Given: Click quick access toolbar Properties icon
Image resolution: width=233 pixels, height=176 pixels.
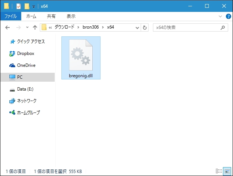Looking at the screenshot, I should [x=19, y=6].
